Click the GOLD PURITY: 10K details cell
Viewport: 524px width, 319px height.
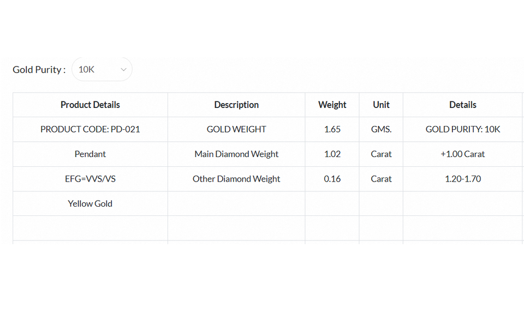coord(462,129)
